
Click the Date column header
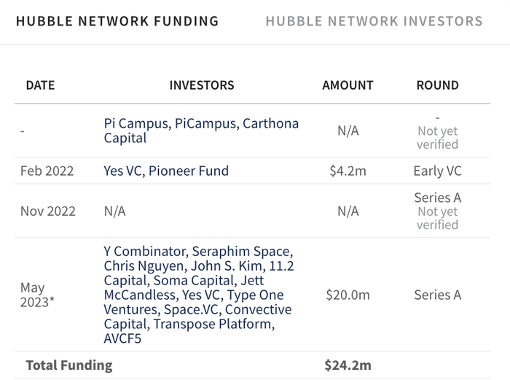tap(40, 85)
